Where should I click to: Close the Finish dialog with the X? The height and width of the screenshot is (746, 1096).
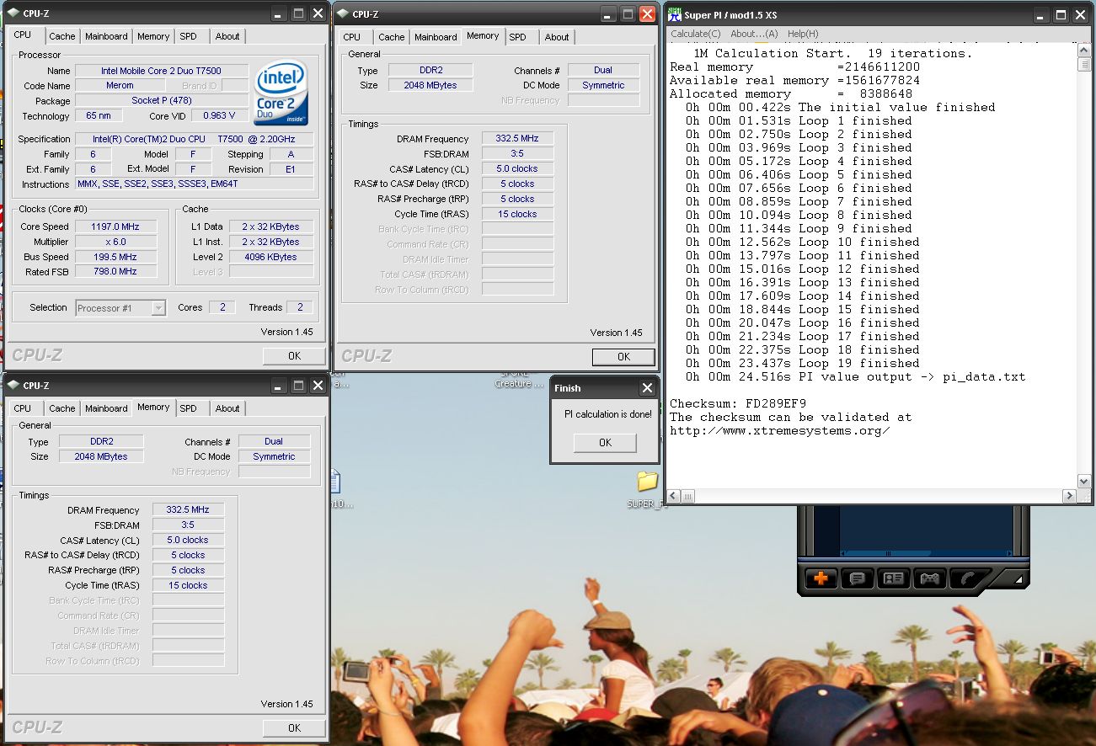tap(647, 388)
